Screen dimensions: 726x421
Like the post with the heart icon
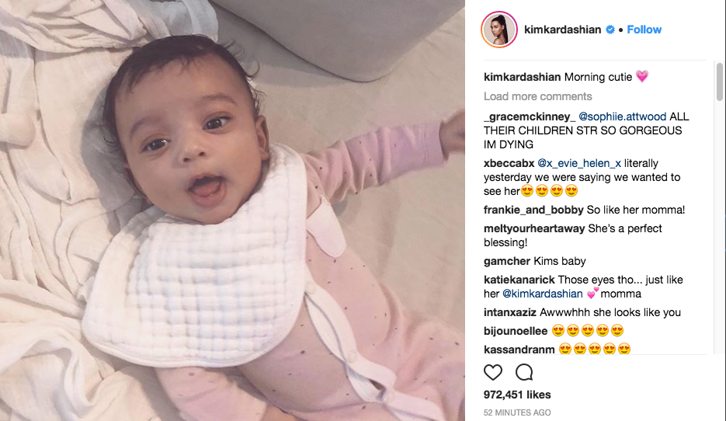(x=492, y=372)
